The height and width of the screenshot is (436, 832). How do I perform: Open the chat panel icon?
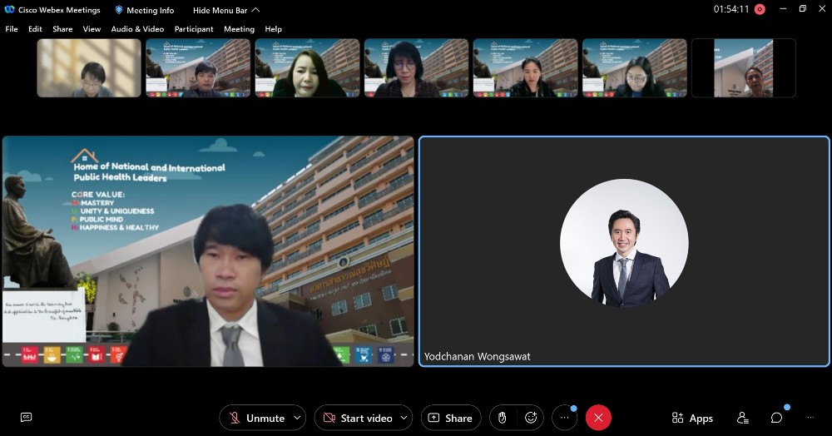pos(776,418)
